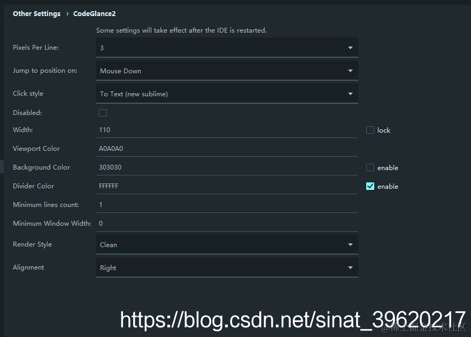Click the Alignment label
The width and height of the screenshot is (471, 337).
(28, 267)
